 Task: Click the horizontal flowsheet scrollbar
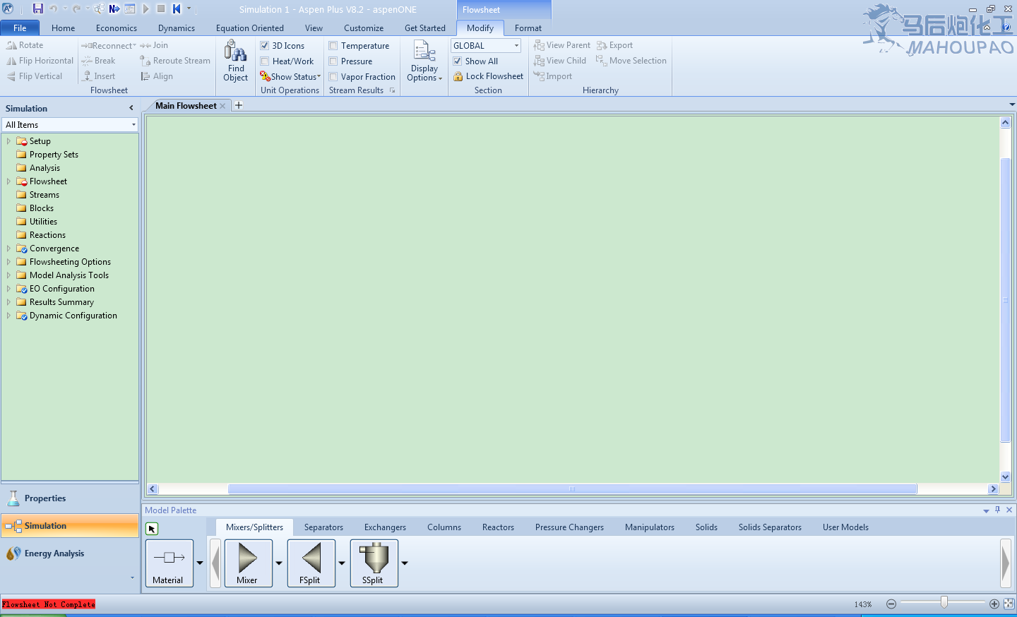pyautogui.click(x=572, y=489)
